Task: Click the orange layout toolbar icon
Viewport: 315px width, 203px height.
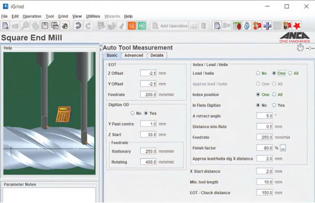Action: tap(131, 25)
